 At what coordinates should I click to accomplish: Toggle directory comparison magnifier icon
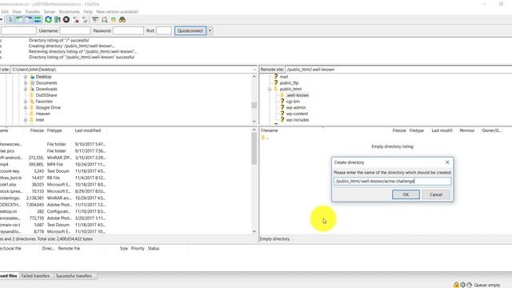coord(105,19)
